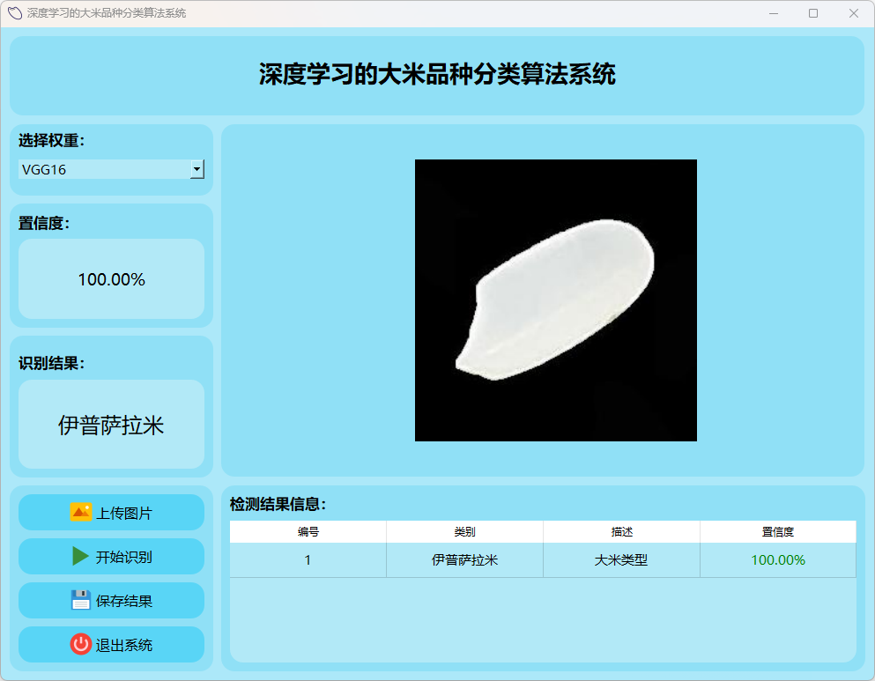Screen dimensions: 875x681
Task: Open the VGG16 combo box
Action: (104, 169)
